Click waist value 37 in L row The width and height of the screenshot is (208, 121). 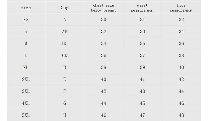coord(142,55)
